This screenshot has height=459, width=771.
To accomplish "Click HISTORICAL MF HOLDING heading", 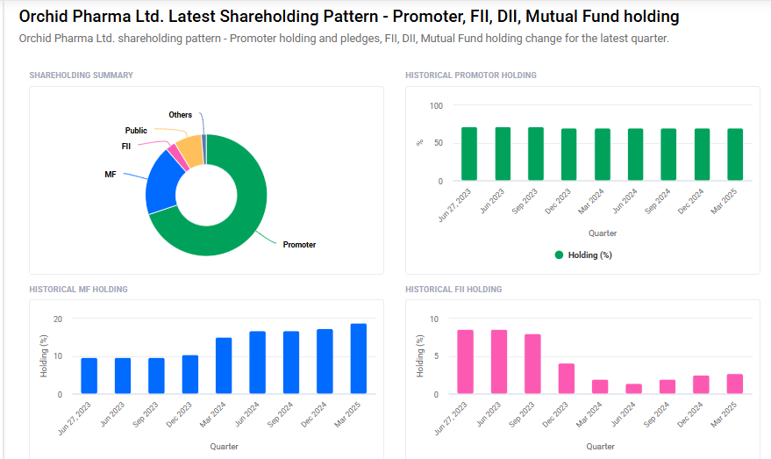I will pyautogui.click(x=78, y=290).
